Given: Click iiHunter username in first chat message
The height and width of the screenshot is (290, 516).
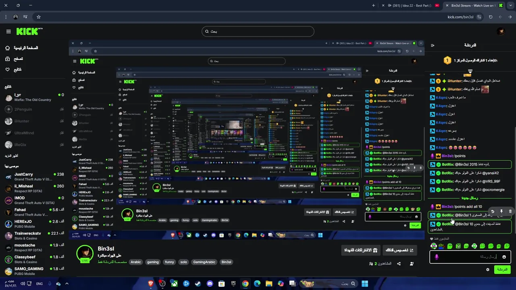Looking at the screenshot, I should tap(455, 81).
